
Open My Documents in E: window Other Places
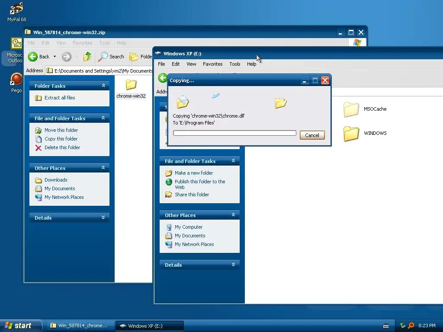pos(185,236)
